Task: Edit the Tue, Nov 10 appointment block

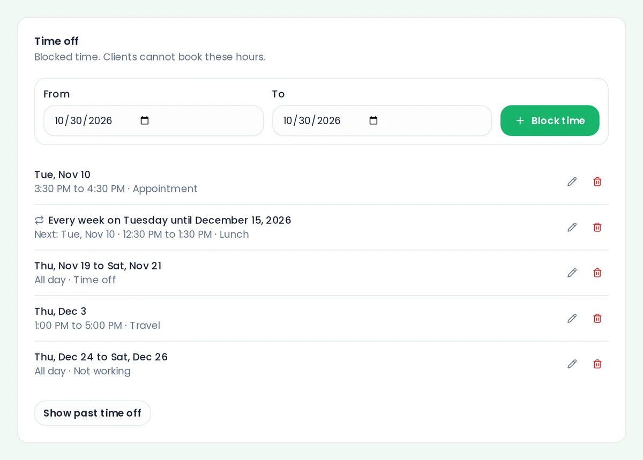Action: point(572,182)
